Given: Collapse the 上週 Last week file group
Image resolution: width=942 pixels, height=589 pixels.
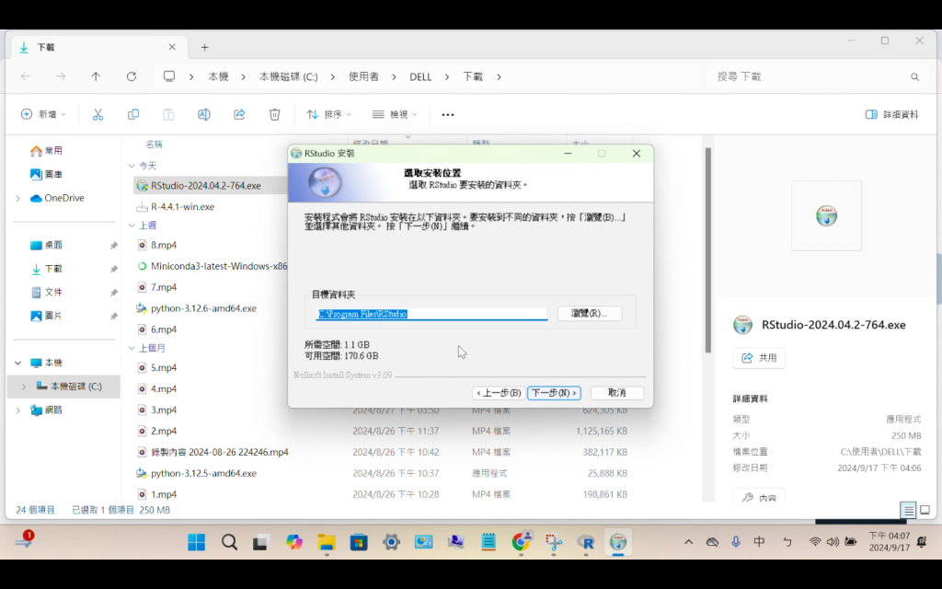Looking at the screenshot, I should 132,225.
